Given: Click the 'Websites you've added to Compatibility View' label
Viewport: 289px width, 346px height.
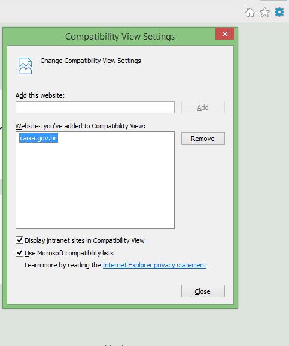Looking at the screenshot, I should tap(80, 126).
